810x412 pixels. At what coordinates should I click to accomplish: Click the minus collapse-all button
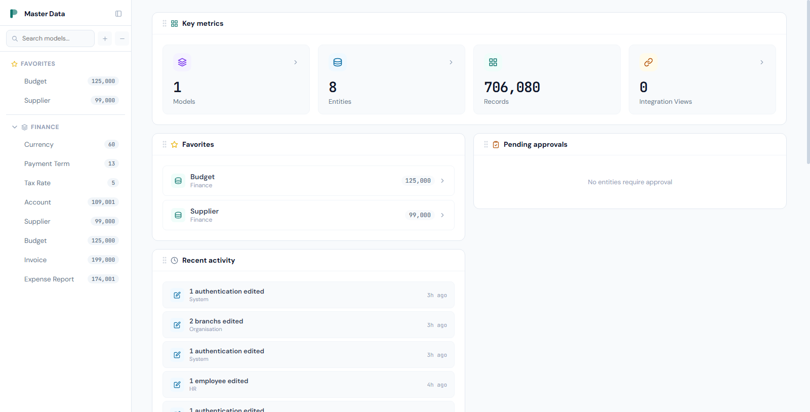[x=122, y=38]
